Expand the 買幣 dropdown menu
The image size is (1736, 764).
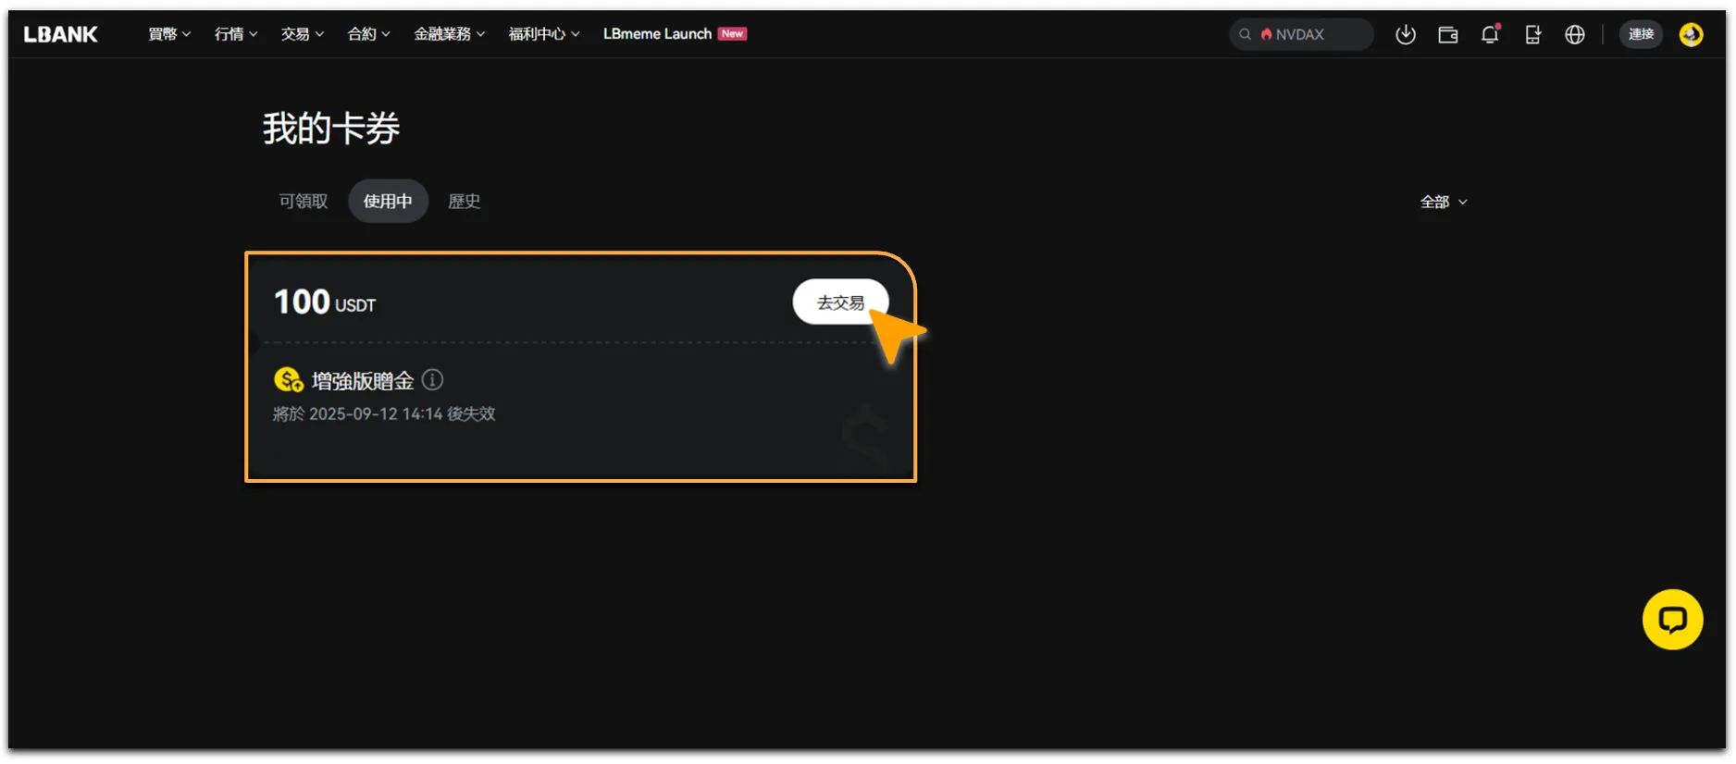169,34
